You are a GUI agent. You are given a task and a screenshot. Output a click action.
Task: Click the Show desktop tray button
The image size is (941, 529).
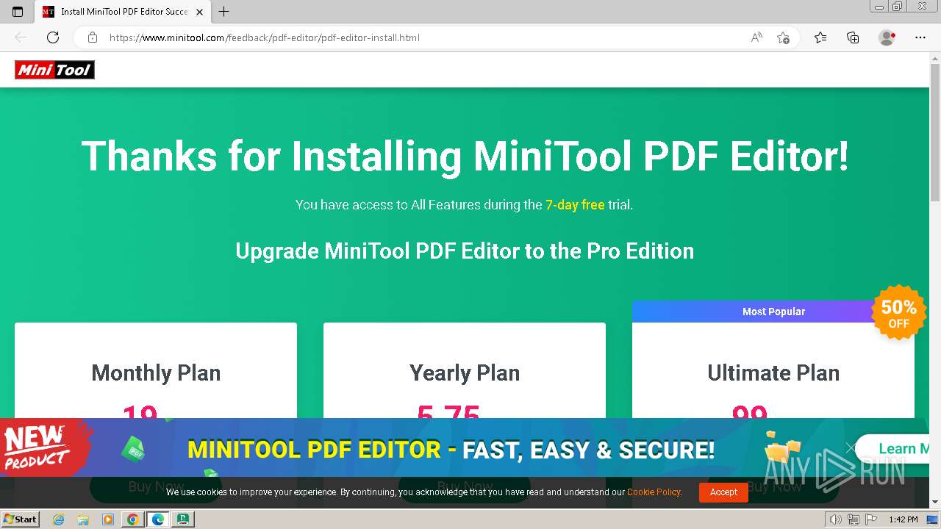point(932,519)
